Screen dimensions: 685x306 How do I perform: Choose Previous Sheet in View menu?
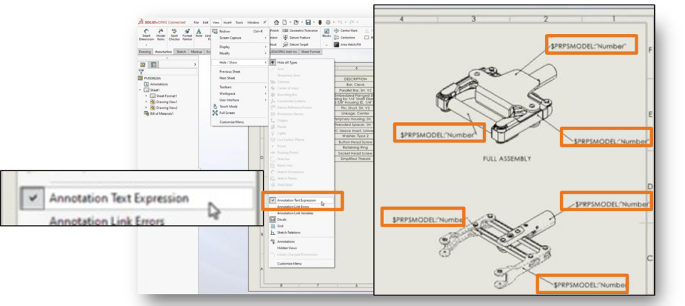click(x=239, y=71)
